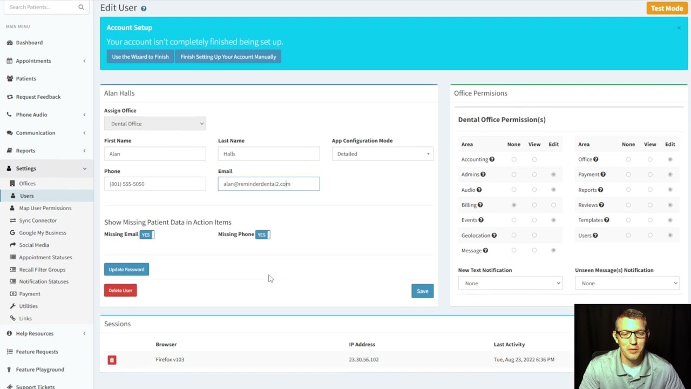Open New Text Notification dropdown
Screen dimensions: 691x389
click(x=510, y=283)
